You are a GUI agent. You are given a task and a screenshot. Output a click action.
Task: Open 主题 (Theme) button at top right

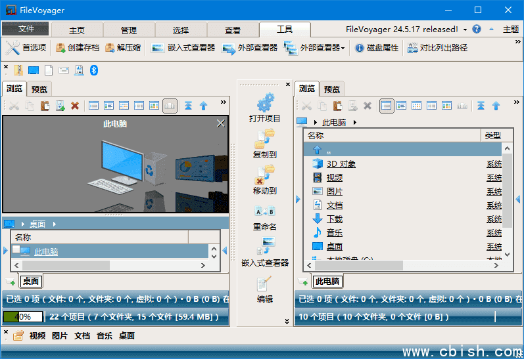click(x=511, y=30)
